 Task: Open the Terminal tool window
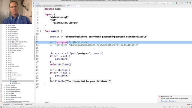28,105
